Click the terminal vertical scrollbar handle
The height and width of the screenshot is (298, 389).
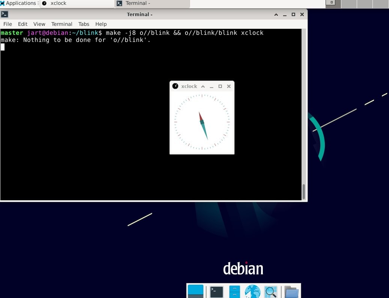coord(304,191)
